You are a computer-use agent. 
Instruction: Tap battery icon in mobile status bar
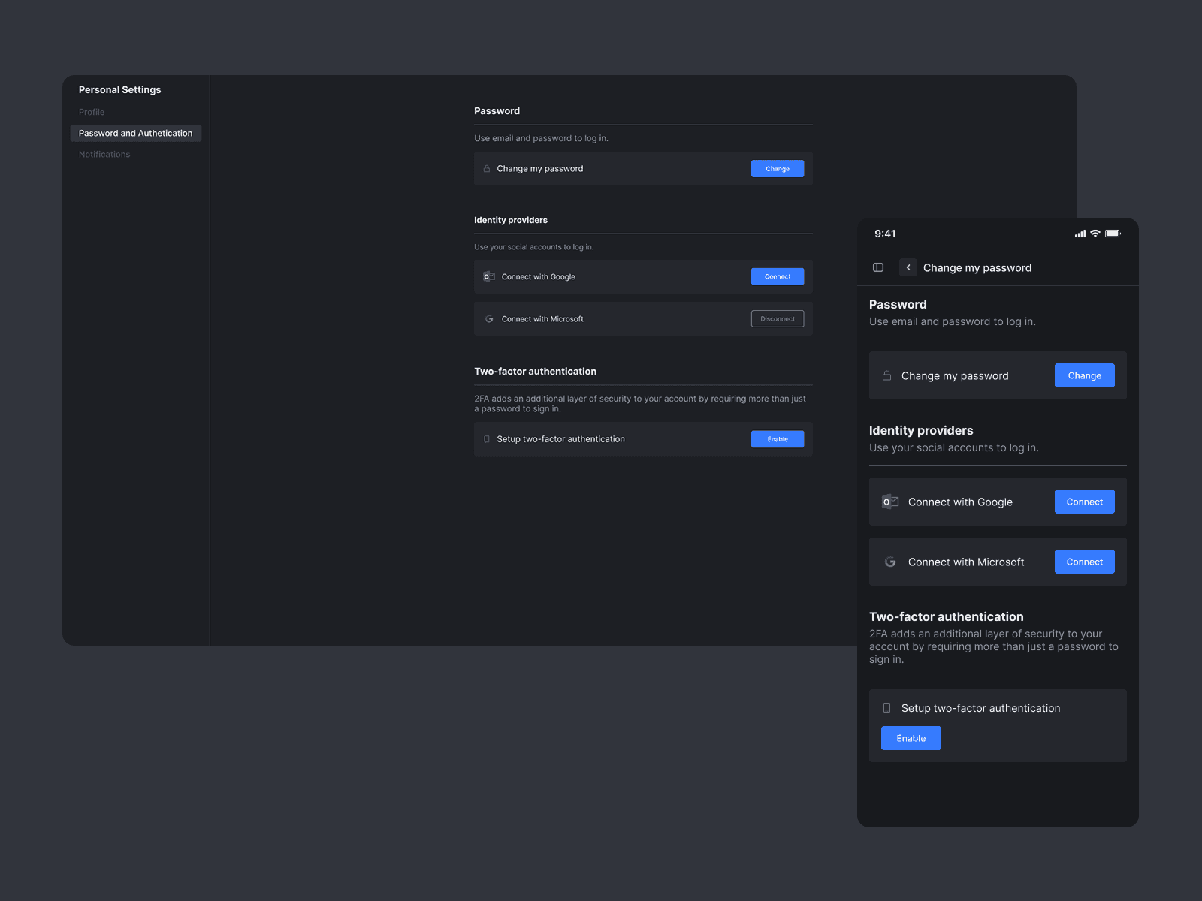click(1113, 234)
